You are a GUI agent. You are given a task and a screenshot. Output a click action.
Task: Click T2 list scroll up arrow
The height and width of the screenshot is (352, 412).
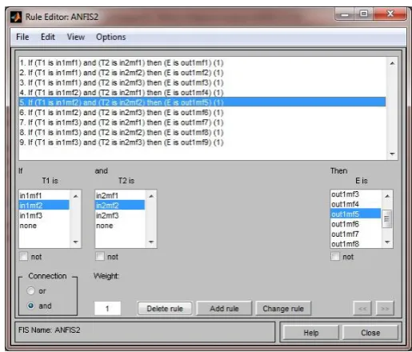pos(151,196)
